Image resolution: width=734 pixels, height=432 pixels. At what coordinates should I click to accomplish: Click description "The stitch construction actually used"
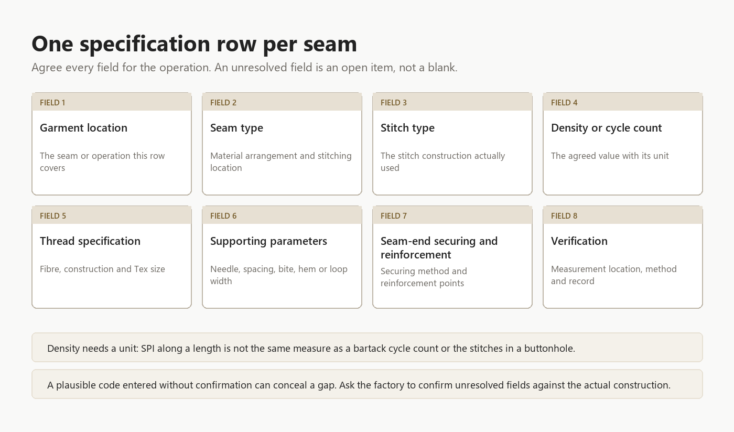click(442, 162)
